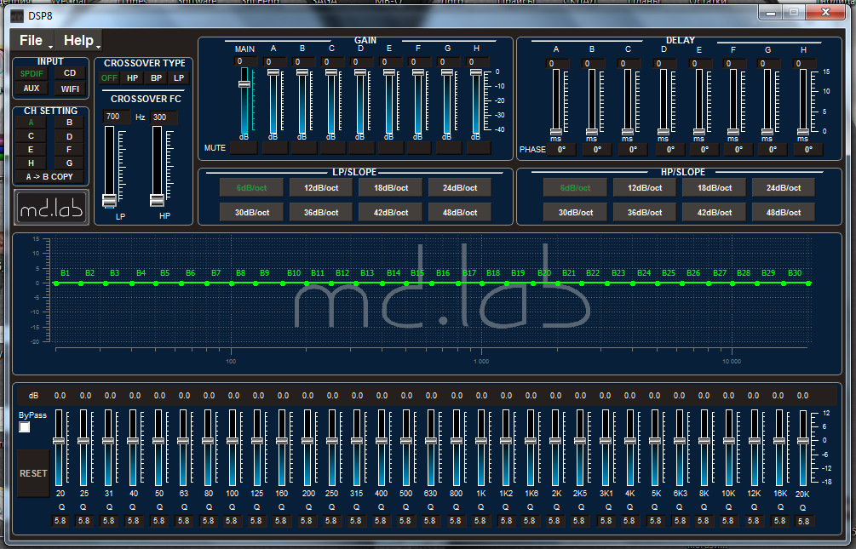Select channel H in CH SETTING
The width and height of the screenshot is (856, 549).
point(32,163)
